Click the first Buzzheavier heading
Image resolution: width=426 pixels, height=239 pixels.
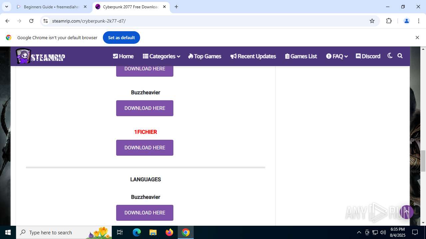click(145, 92)
